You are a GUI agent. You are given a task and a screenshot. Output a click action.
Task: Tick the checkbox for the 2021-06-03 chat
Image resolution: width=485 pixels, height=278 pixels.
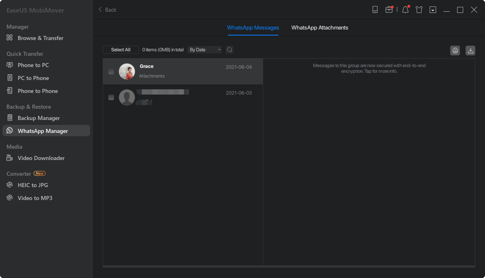(x=111, y=97)
